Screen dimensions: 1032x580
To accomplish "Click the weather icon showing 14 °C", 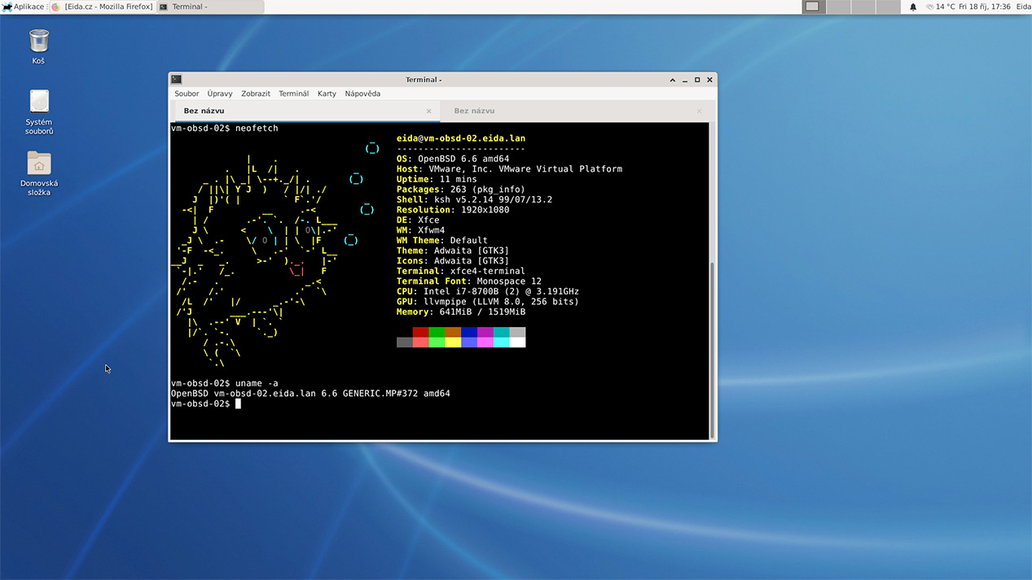I will tap(929, 7).
